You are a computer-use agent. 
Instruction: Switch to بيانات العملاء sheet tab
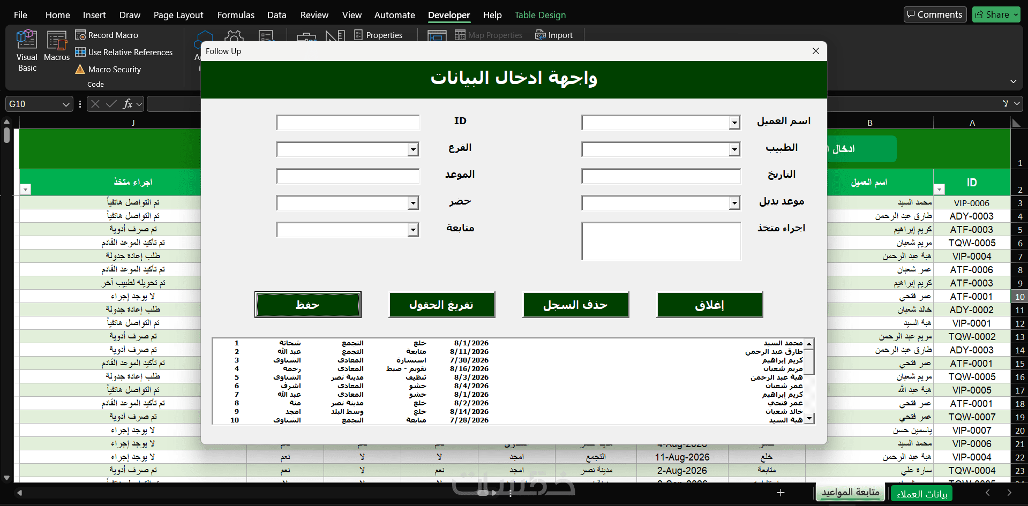pyautogui.click(x=922, y=494)
